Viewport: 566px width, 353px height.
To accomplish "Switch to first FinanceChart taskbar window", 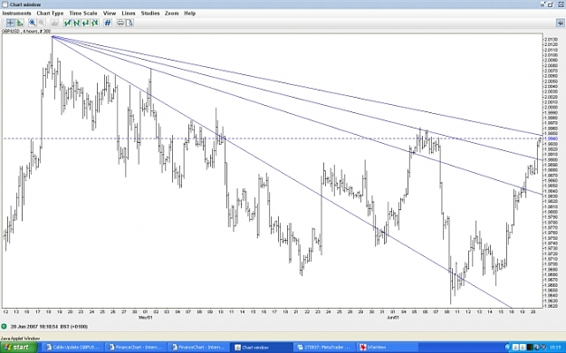I will click(137, 348).
